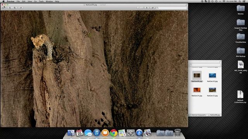Screen dimensions: 248x139
Task: Click the NatGeo09.jpg window title
Action: click(x=91, y=5)
